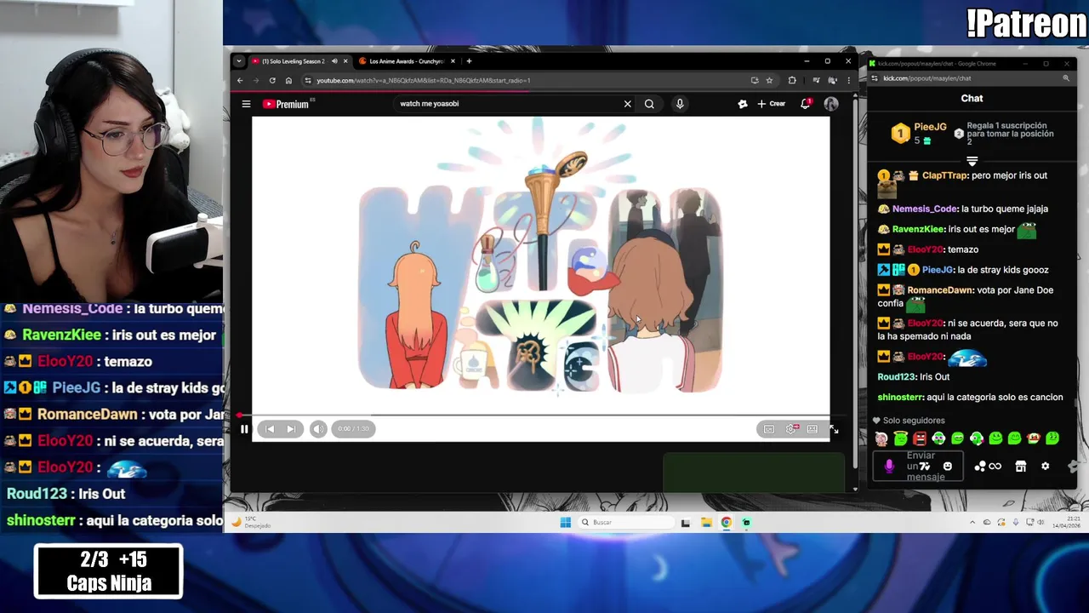The height and width of the screenshot is (613, 1089).
Task: Click ClapTTrap username in Kick chat
Action: pyautogui.click(x=945, y=175)
